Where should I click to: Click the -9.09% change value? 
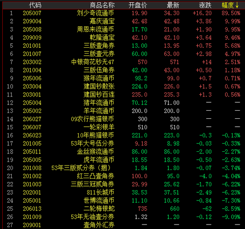pos(231,217)
